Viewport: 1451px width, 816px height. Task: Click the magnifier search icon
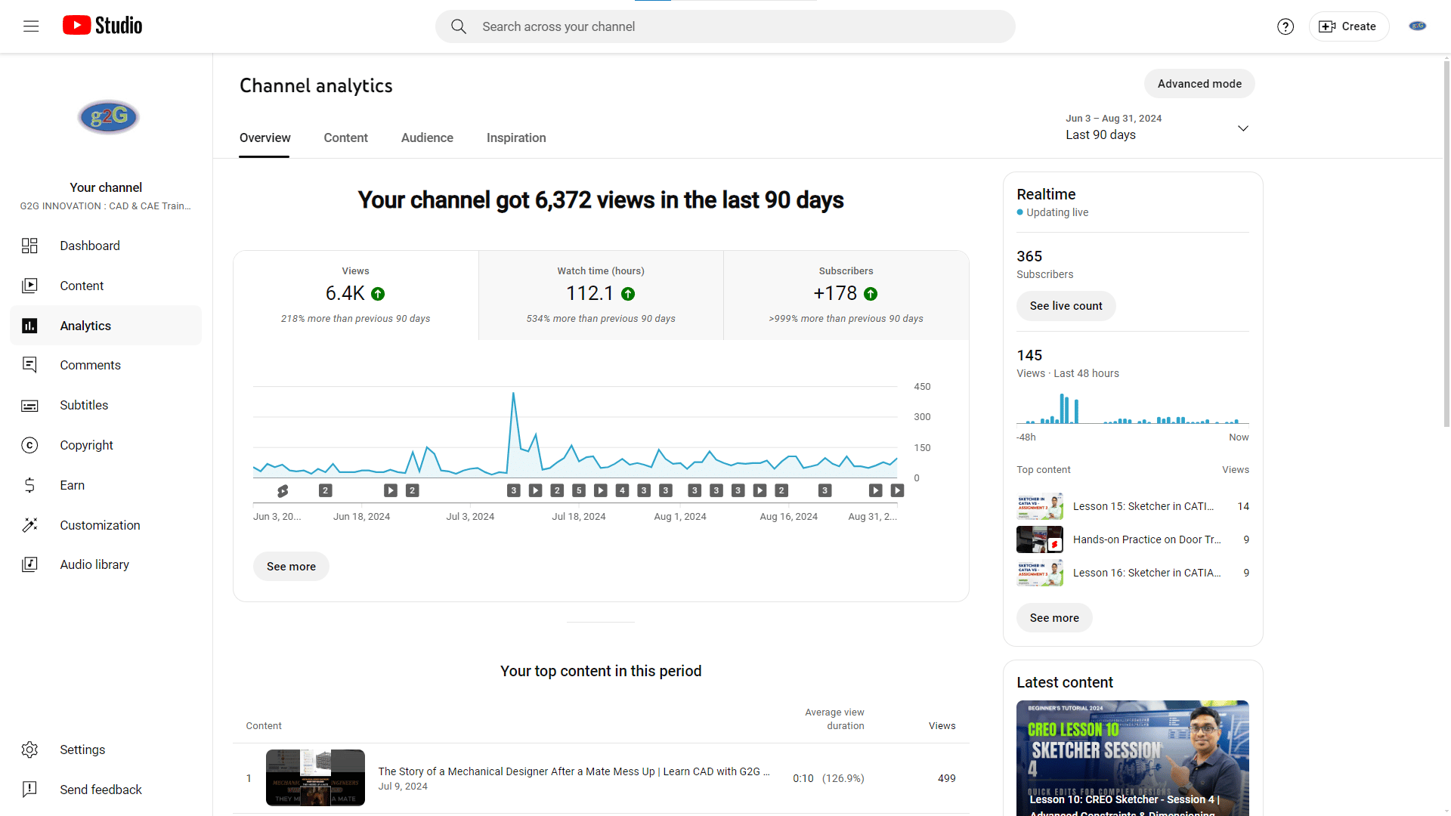459,26
